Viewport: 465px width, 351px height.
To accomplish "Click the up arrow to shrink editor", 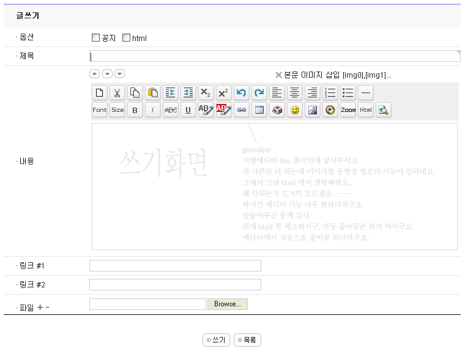I will tap(94, 74).
